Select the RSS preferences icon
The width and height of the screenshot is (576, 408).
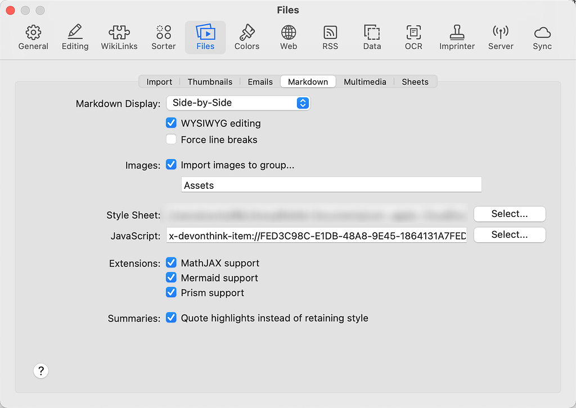[x=330, y=37]
